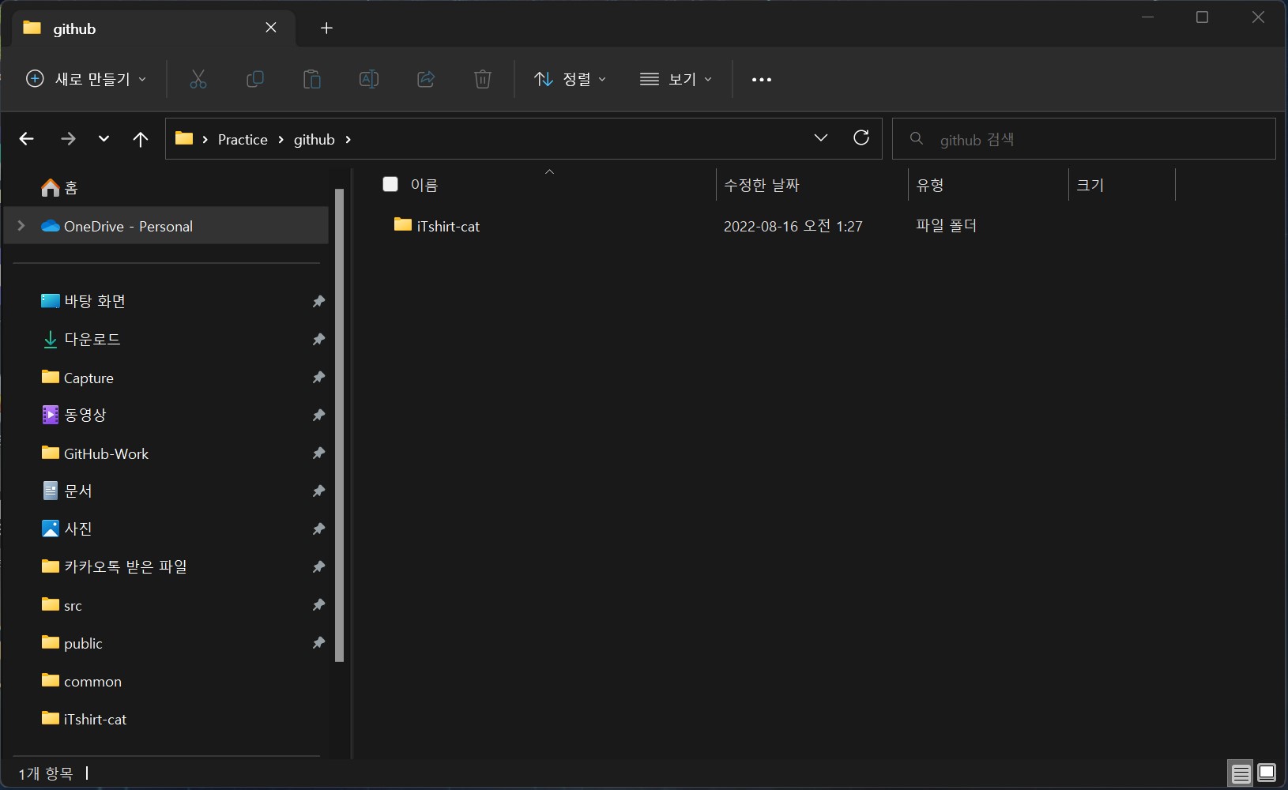This screenshot has height=790, width=1288.
Task: Expand the OneDrive - Personal tree item
Action: pyautogui.click(x=19, y=226)
